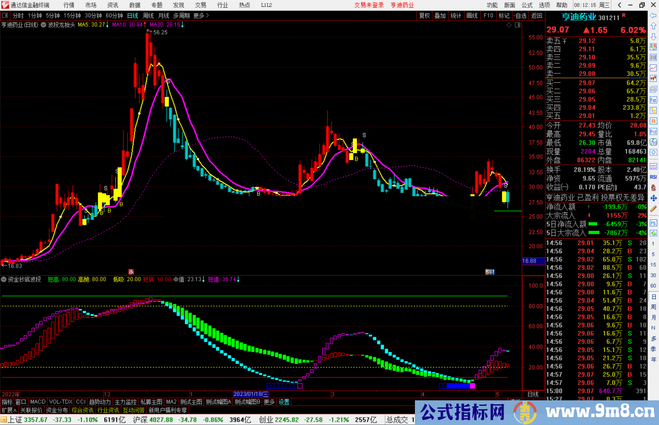Open the 更多 indicator tabs dropdown
Viewport: 659px width, 425px height.
(x=269, y=402)
